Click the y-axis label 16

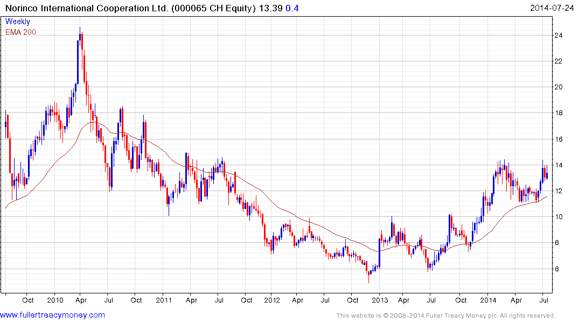pyautogui.click(x=559, y=139)
